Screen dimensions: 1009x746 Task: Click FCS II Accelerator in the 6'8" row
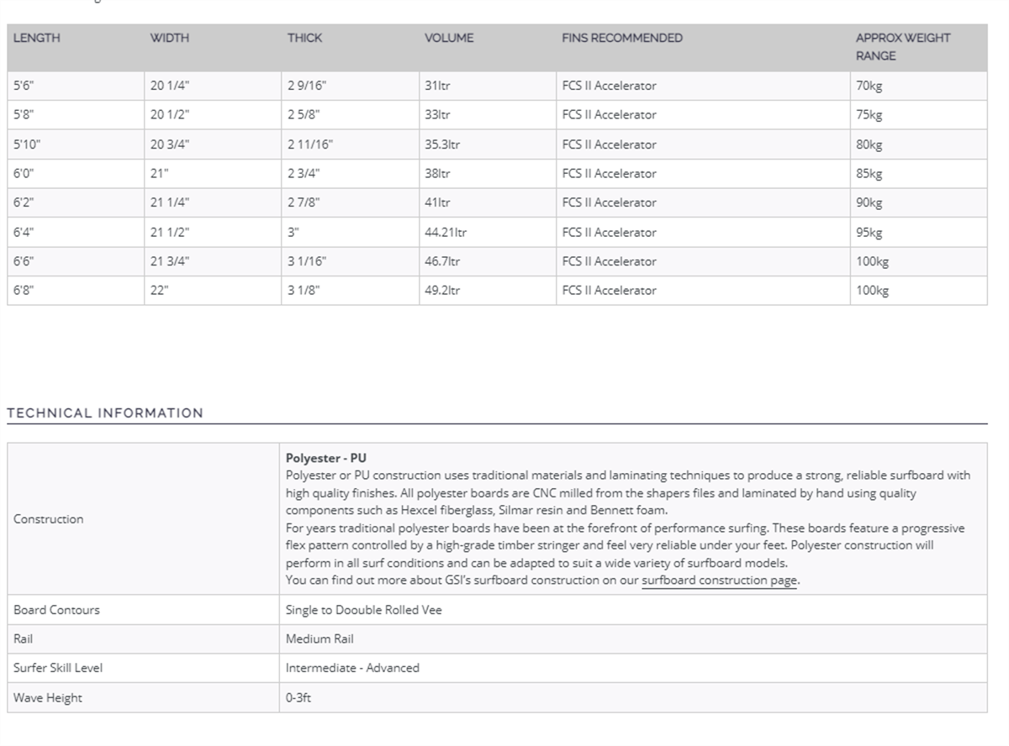[x=609, y=291]
